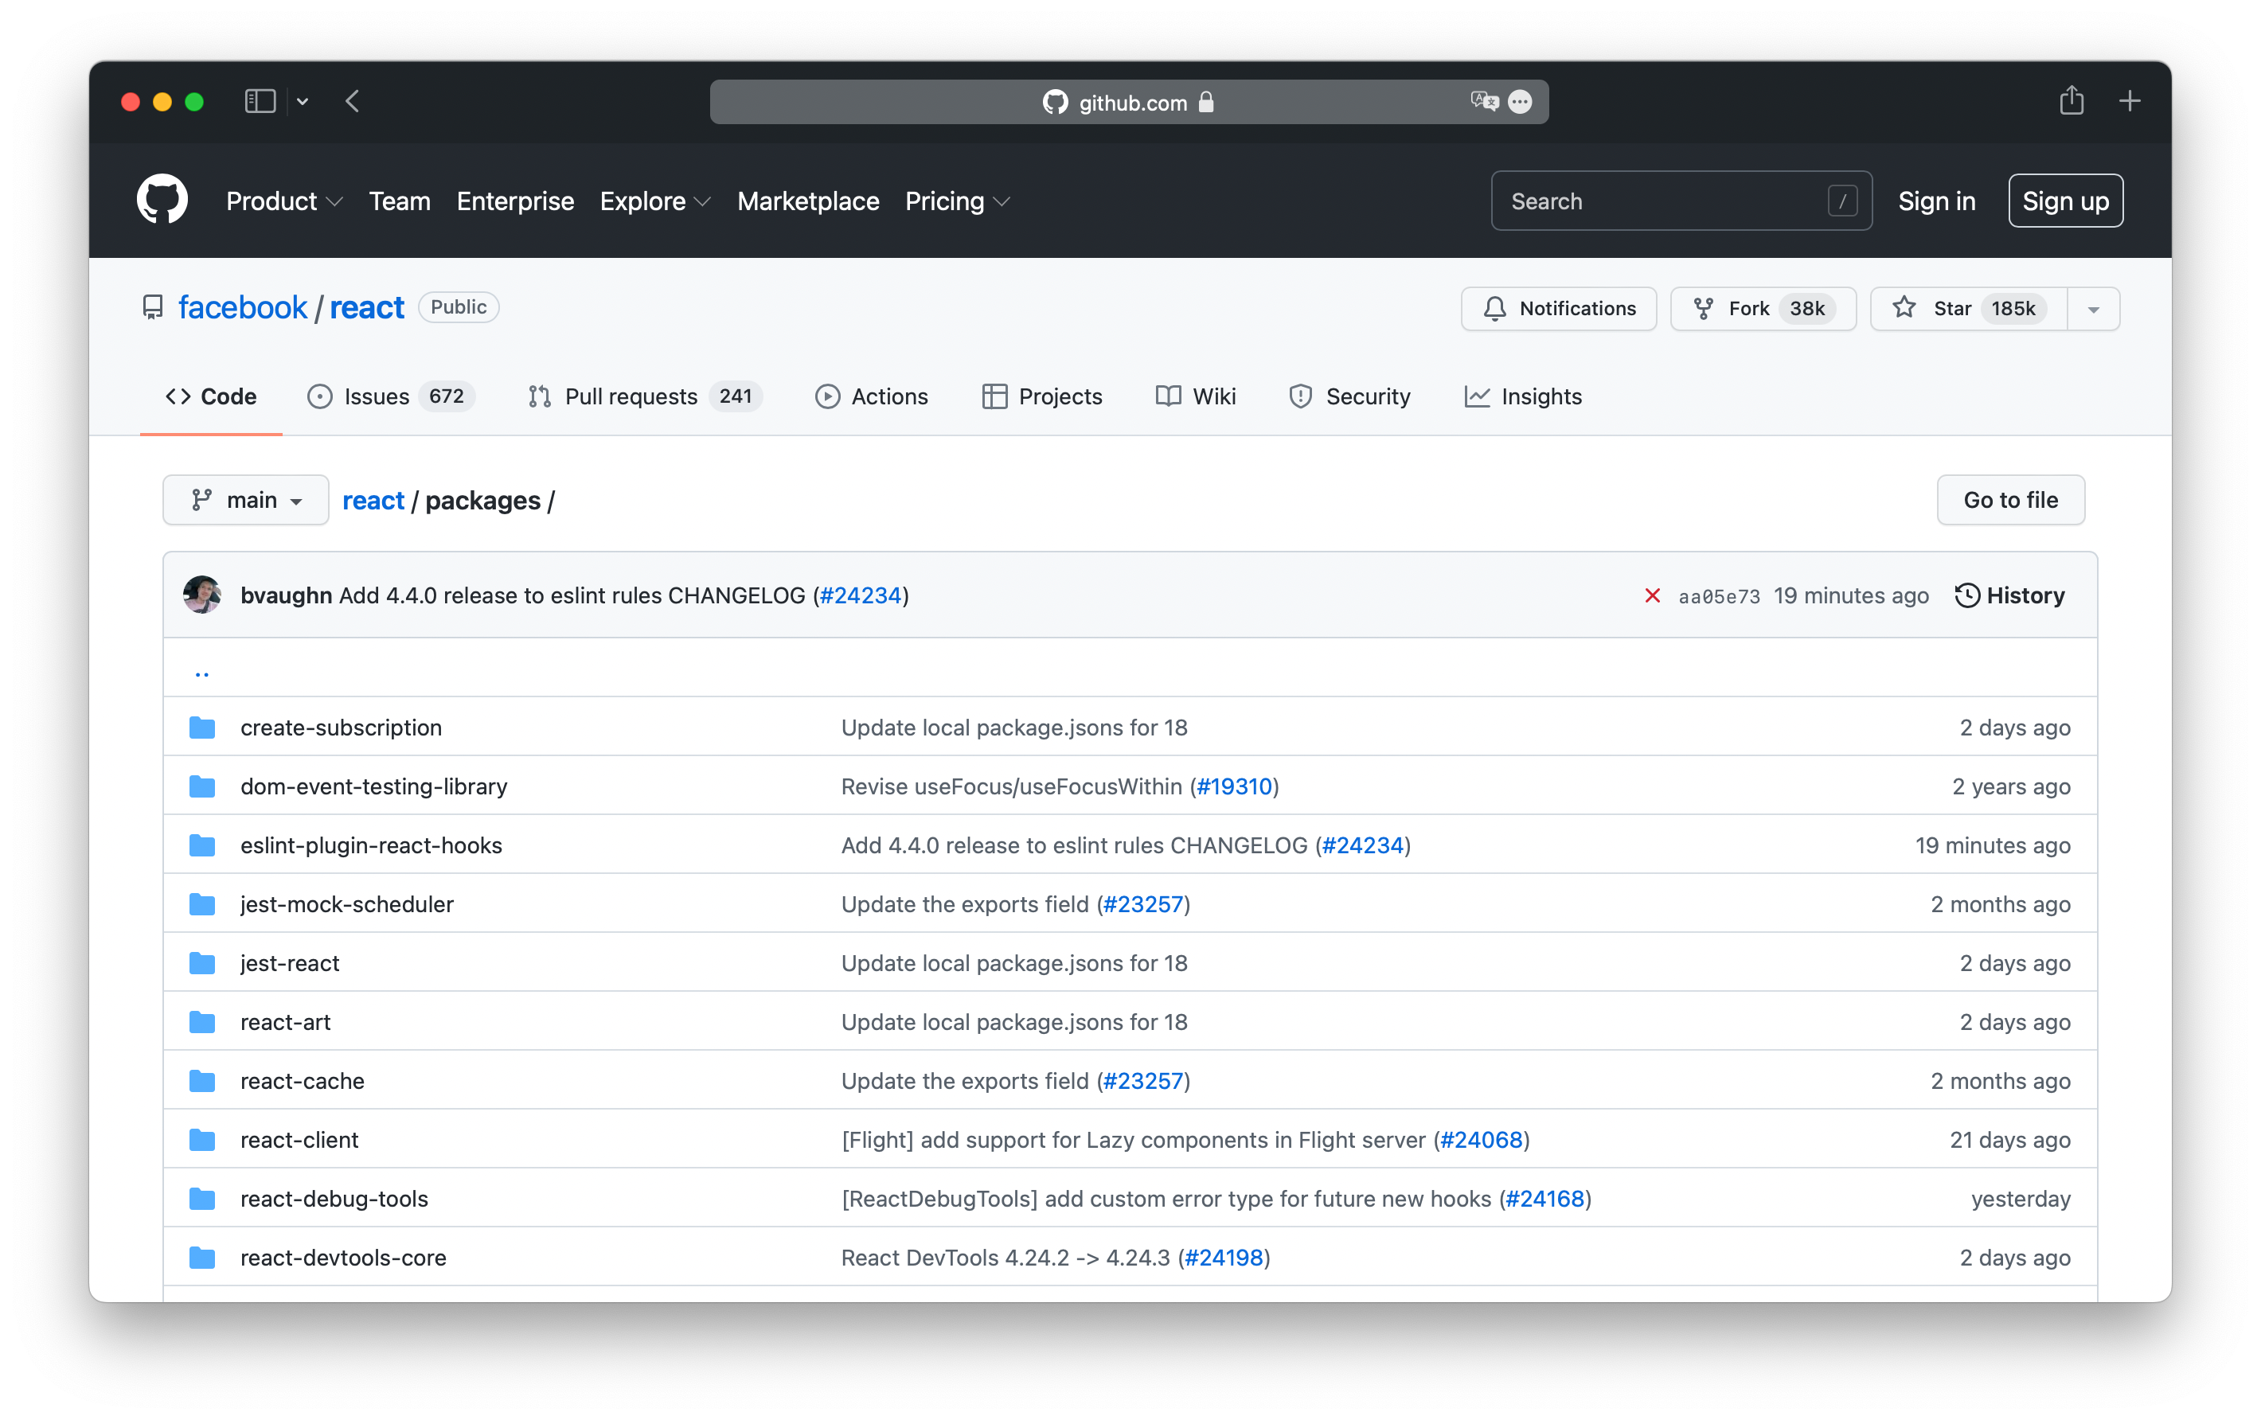Open eslint-plugin-react-hooks folder

tap(369, 845)
